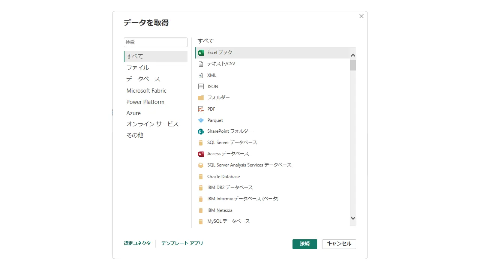Select the PDF connector icon

pyautogui.click(x=201, y=109)
